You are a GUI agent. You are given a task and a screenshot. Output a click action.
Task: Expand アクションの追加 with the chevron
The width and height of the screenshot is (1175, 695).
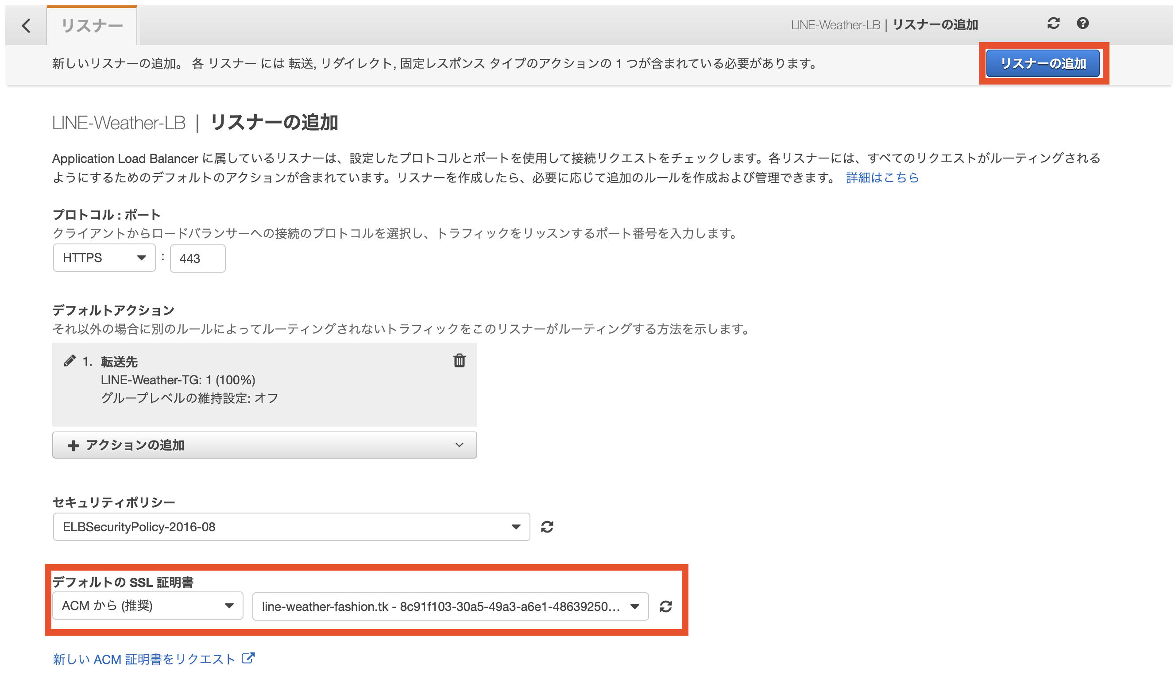(x=460, y=445)
